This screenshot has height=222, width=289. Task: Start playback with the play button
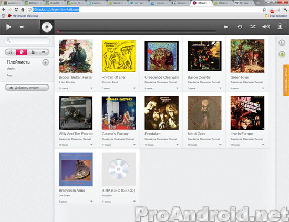8,27
